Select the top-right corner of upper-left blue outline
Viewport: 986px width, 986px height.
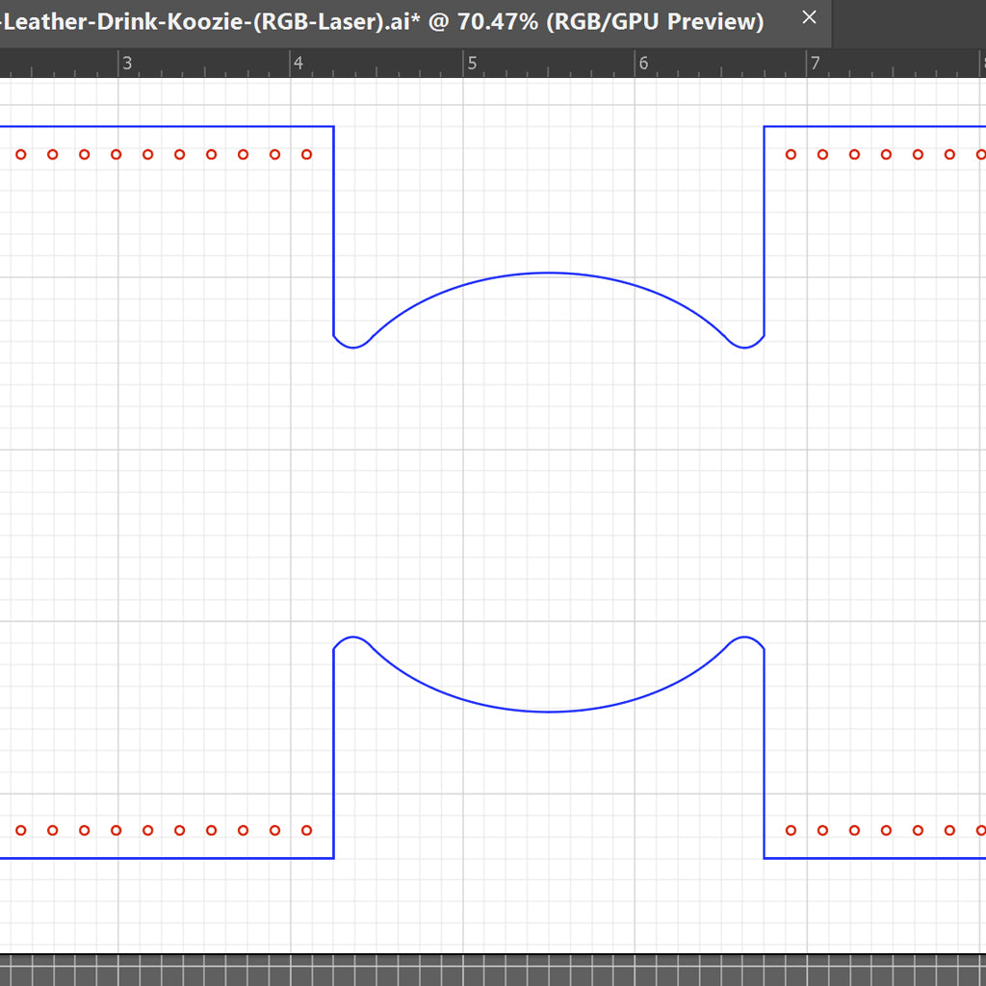coord(333,126)
